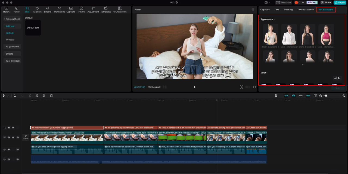348x174 pixels.
Task: Play the video in the Player
Action: (x=195, y=87)
